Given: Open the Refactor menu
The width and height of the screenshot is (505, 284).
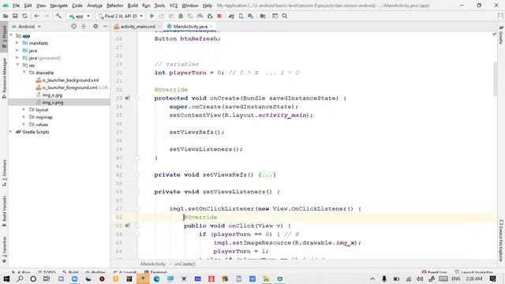Looking at the screenshot, I should [x=115, y=6].
